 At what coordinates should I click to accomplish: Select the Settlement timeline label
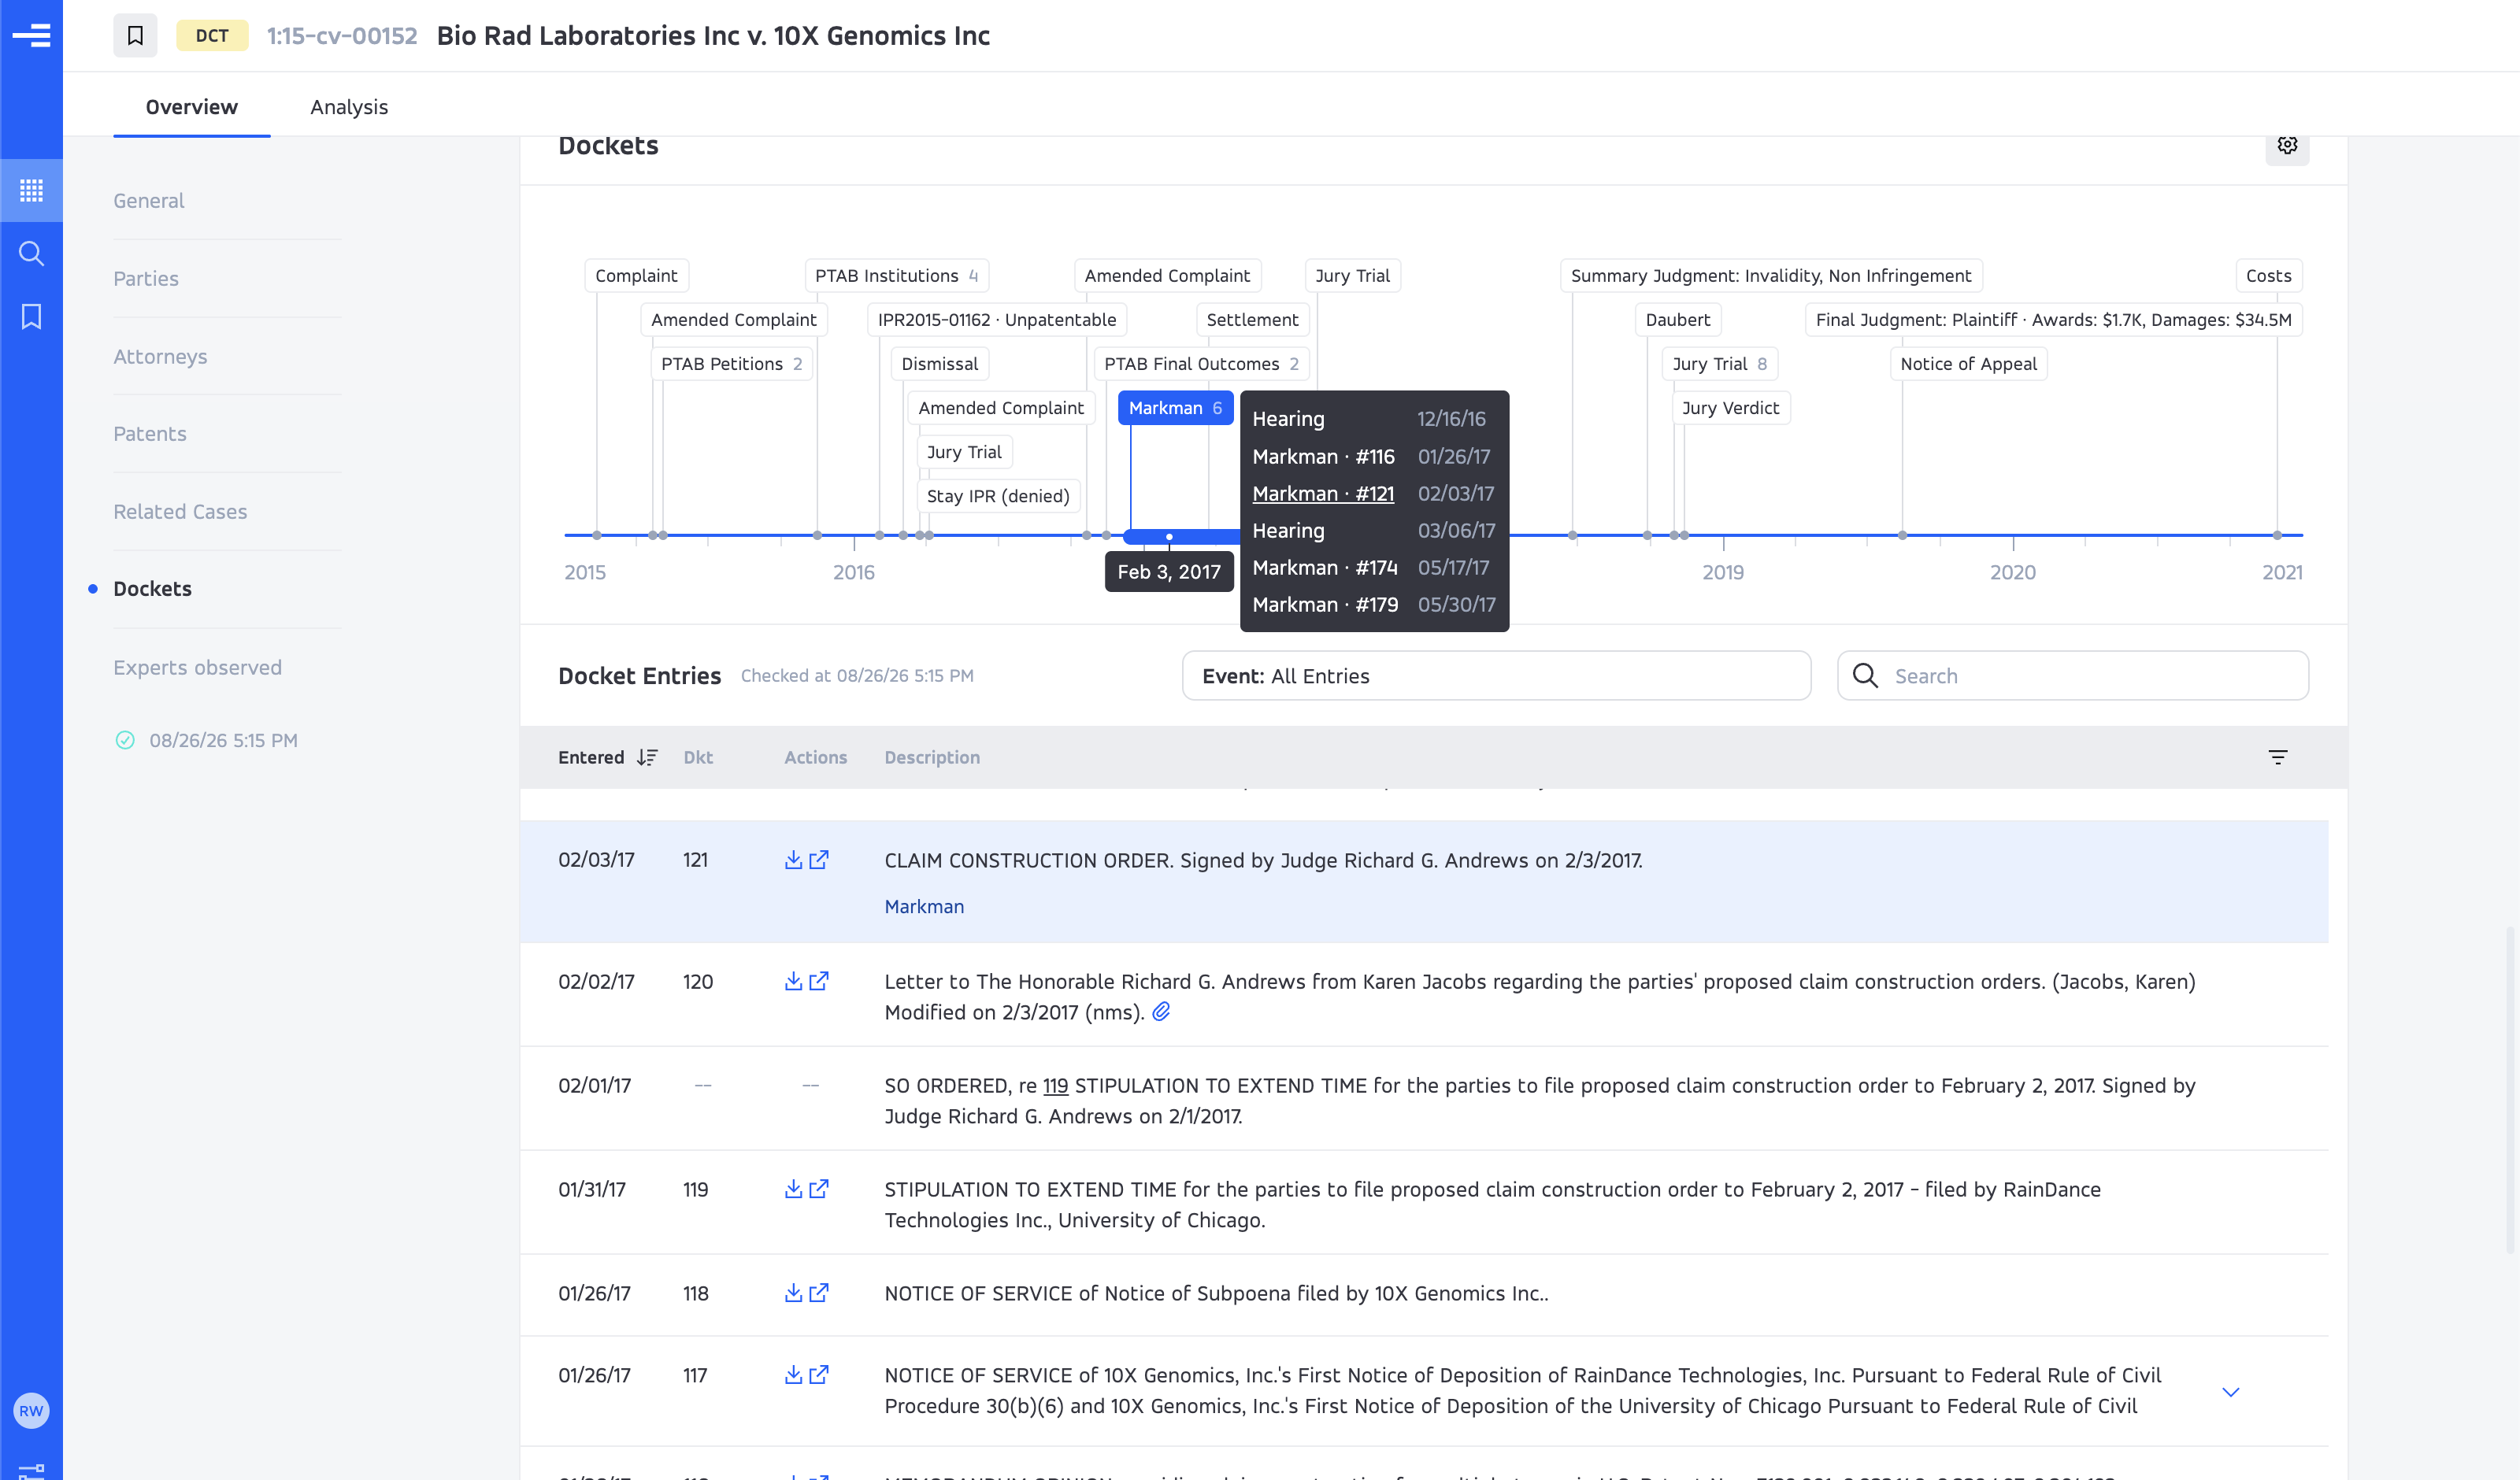point(1251,320)
